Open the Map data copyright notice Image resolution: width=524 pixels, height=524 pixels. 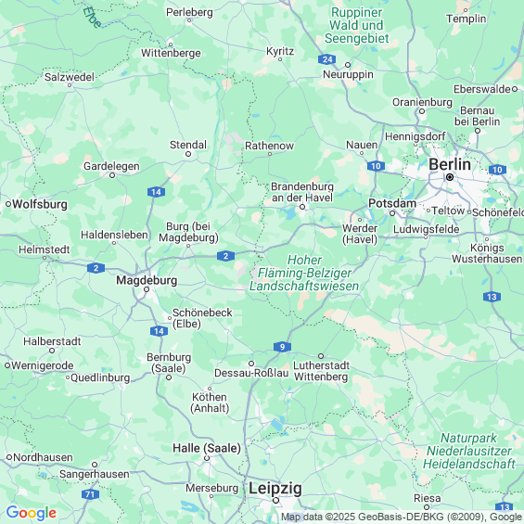point(402,517)
